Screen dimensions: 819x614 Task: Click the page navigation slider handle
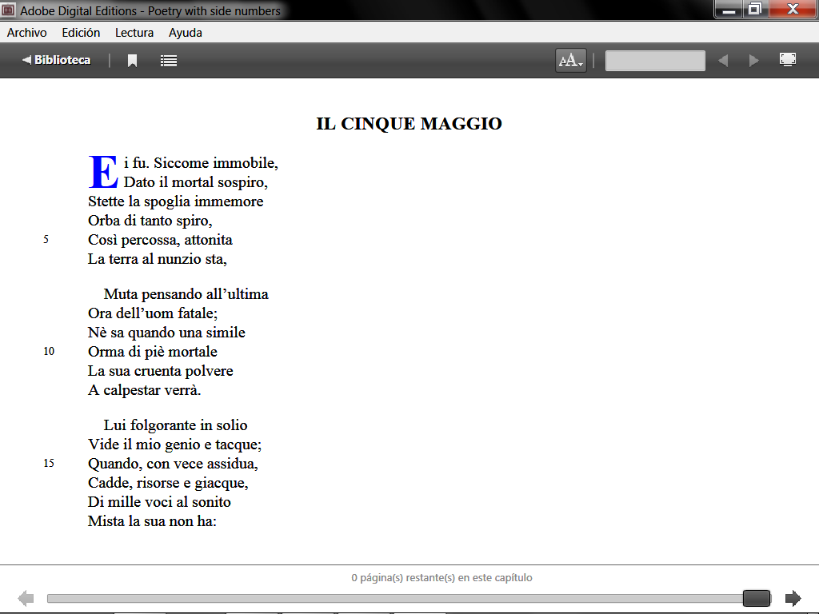[x=757, y=598]
